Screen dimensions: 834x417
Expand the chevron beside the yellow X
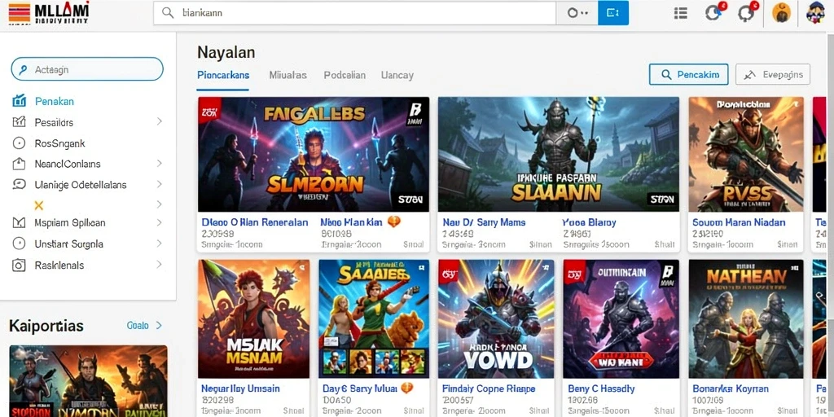159,204
